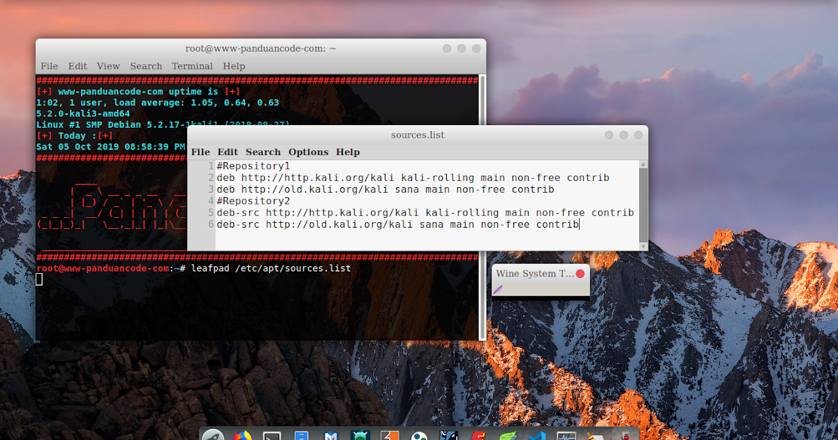Screen dimensions: 838x440
Task: Click the sources.list vertical scrollbar thumb
Action: [643, 204]
